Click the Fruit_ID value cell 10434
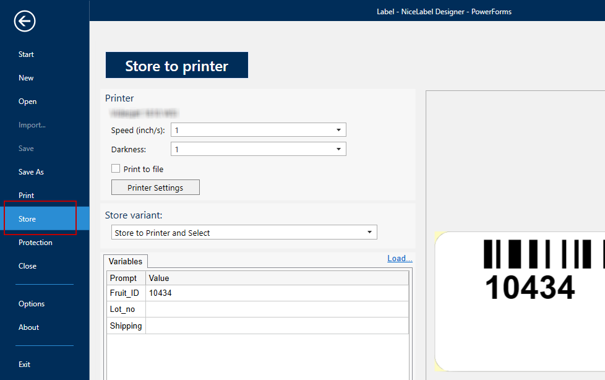 pos(277,293)
